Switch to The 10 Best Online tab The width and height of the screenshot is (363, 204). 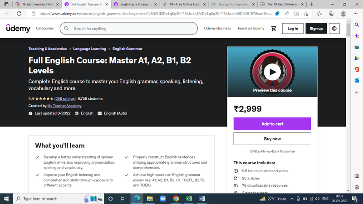(282, 4)
